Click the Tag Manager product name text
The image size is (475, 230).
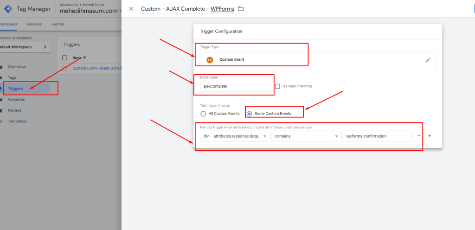point(33,9)
